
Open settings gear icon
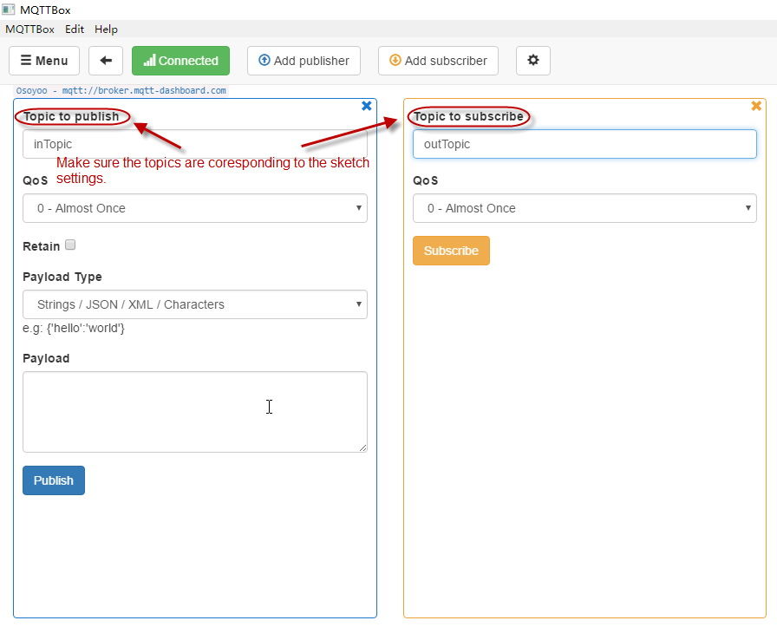533,61
